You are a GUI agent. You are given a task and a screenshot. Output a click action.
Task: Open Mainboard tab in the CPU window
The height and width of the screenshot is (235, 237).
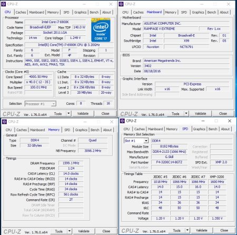(x=36, y=12)
